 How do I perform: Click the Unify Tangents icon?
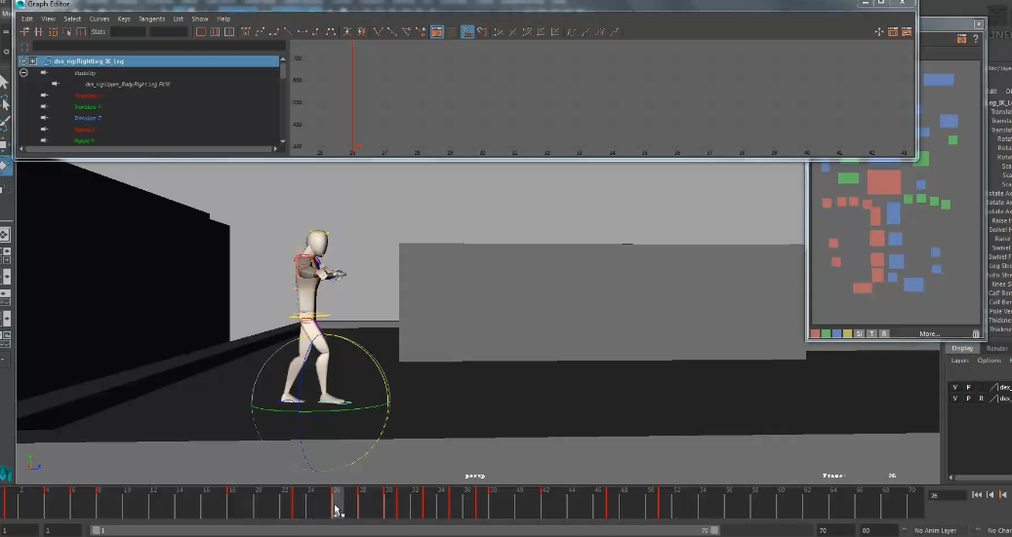(391, 31)
